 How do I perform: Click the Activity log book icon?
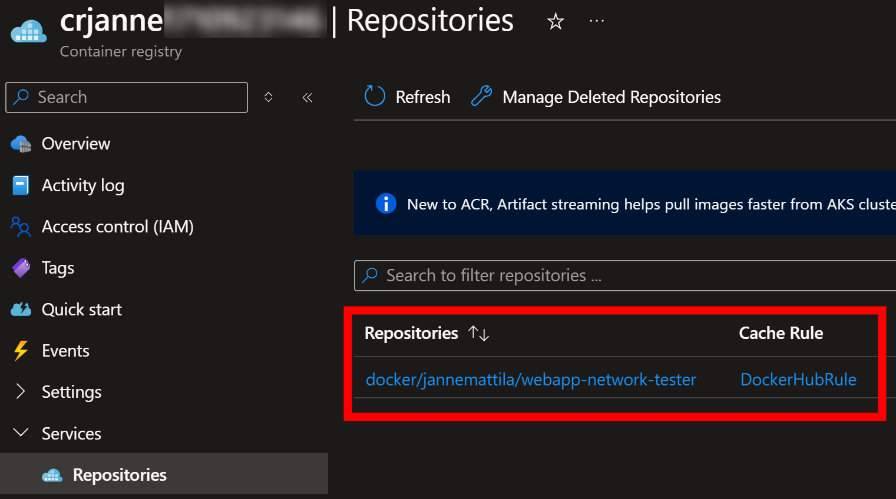tap(21, 185)
